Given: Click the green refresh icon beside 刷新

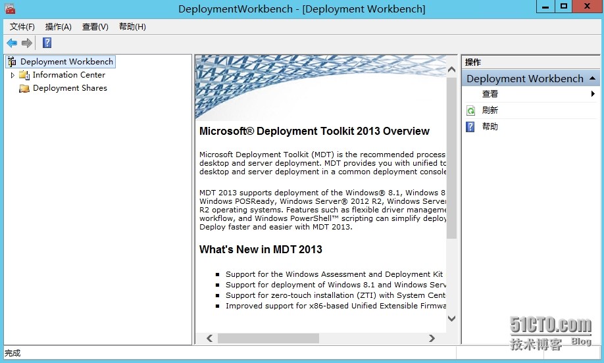Looking at the screenshot, I should (470, 110).
